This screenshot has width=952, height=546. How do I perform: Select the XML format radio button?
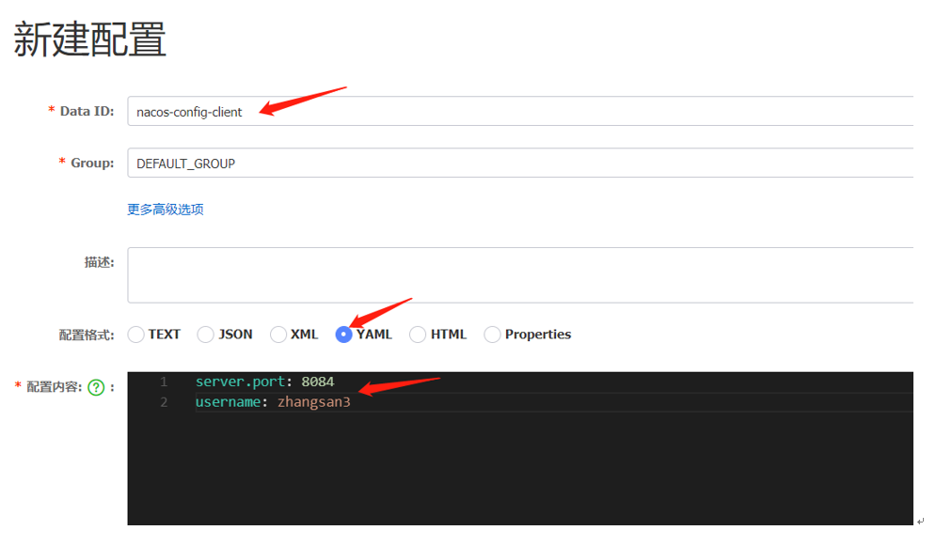[278, 335]
